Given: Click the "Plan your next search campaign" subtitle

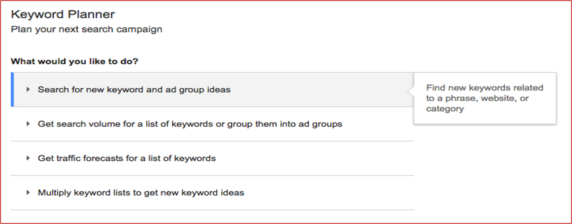Looking at the screenshot, I should pyautogui.click(x=86, y=29).
